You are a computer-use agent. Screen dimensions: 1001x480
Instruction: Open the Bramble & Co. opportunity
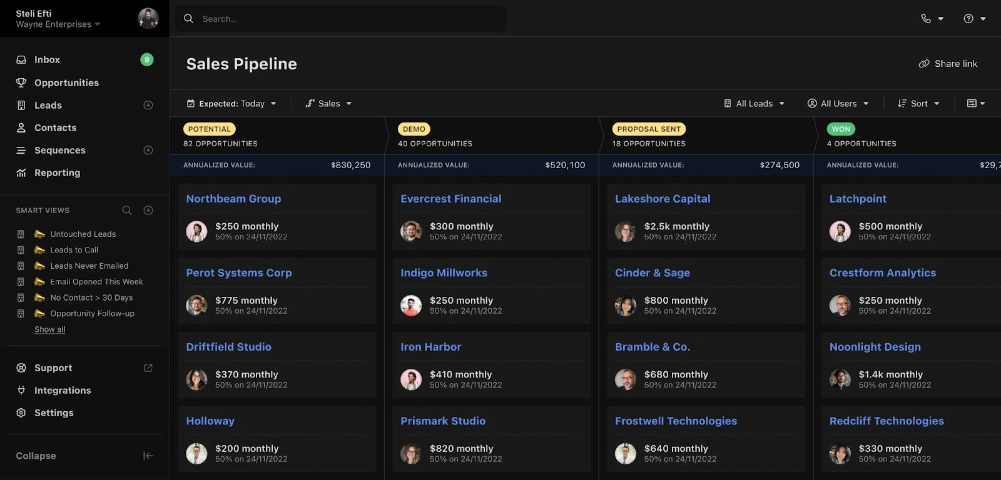653,347
